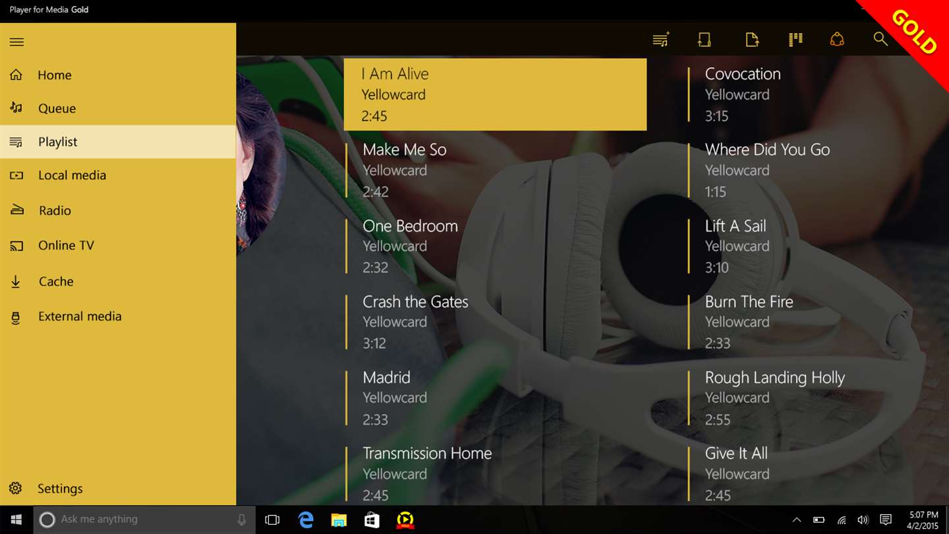Click the orange share icon

click(837, 40)
